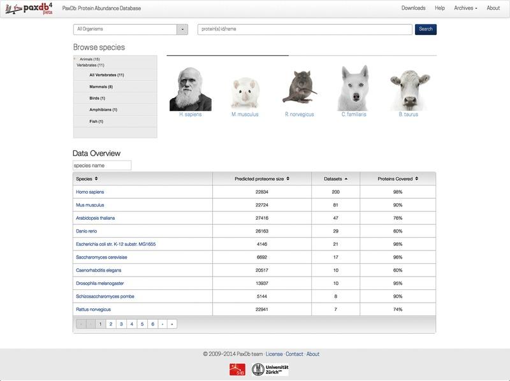Image resolution: width=510 pixels, height=381 pixels.
Task: Go to page 3 of results
Action: 121,324
